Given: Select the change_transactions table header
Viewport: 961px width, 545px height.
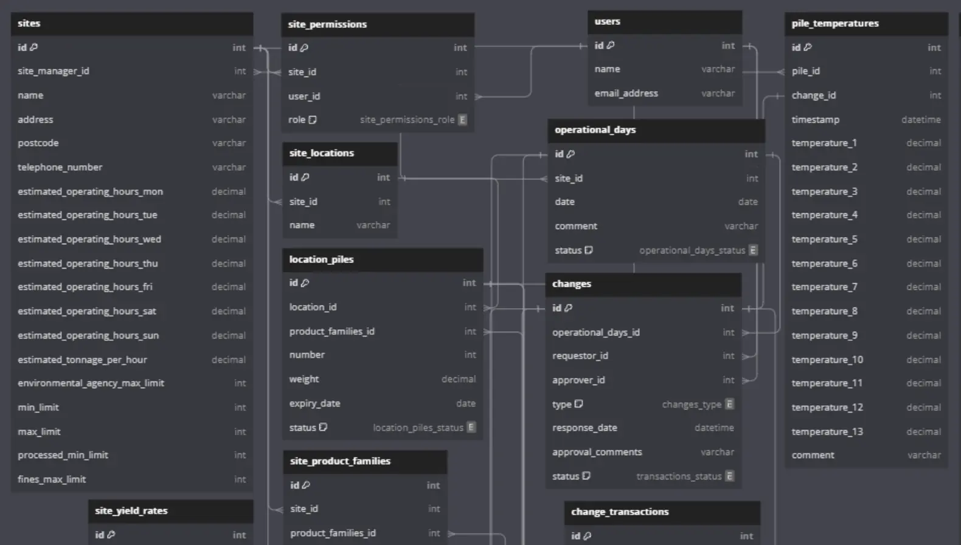Looking at the screenshot, I should [662, 512].
